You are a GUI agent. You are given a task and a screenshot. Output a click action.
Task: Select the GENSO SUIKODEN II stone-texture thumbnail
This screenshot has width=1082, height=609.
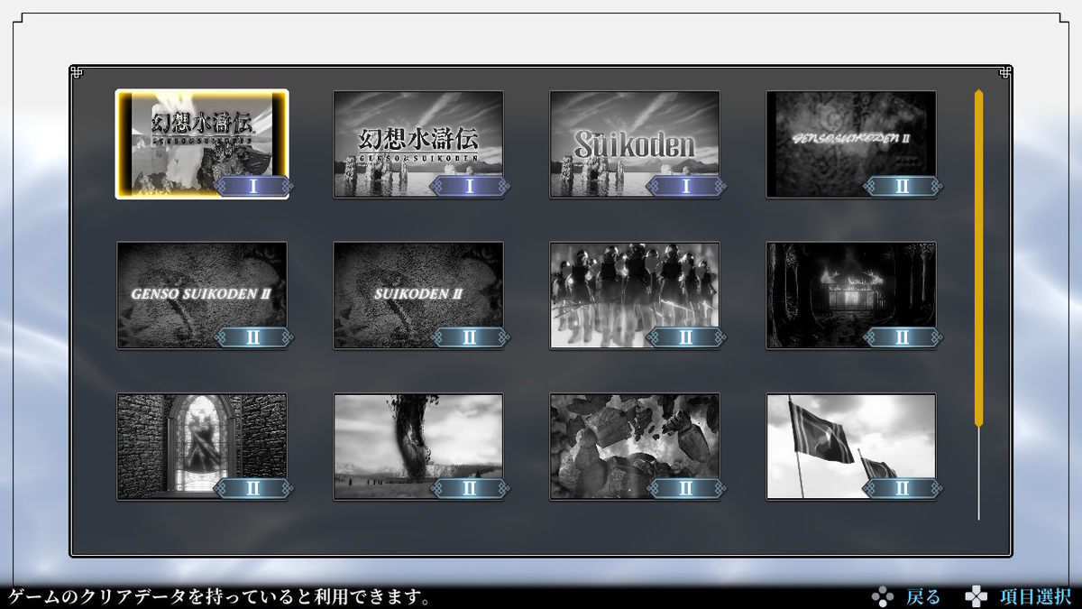pyautogui.click(x=202, y=295)
